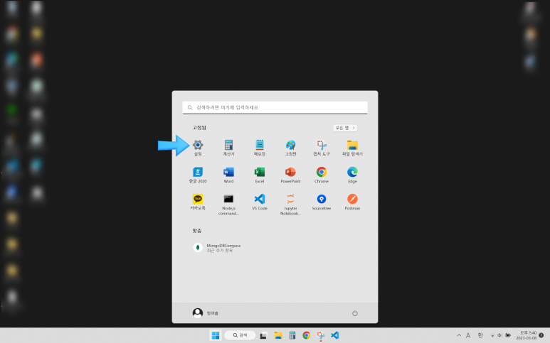The width and height of the screenshot is (550, 343).
Task: Launch 한글 2020 app
Action: [198, 175]
